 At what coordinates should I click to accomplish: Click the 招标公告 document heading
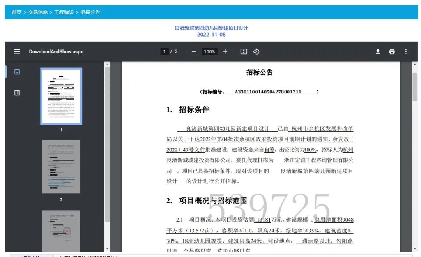pyautogui.click(x=260, y=72)
